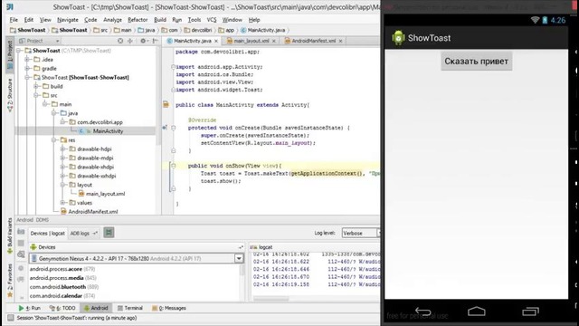This screenshot has width=579, height=326.
Task: Close the main_layout.xml tab
Action: 274,41
